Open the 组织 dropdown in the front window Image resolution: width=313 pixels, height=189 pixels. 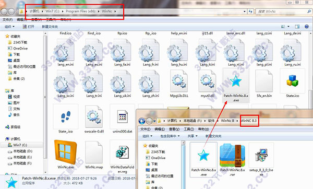147,136
